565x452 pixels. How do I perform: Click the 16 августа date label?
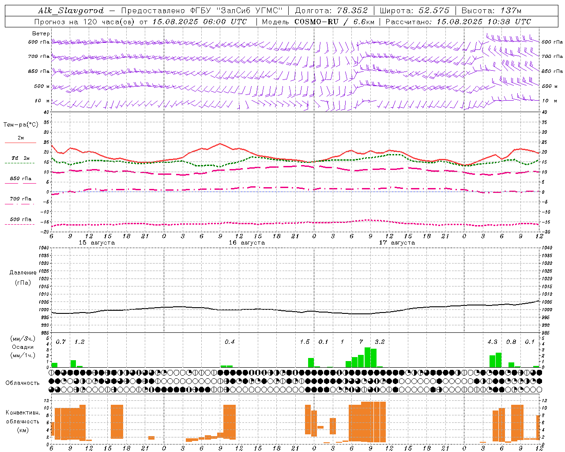tap(247, 243)
